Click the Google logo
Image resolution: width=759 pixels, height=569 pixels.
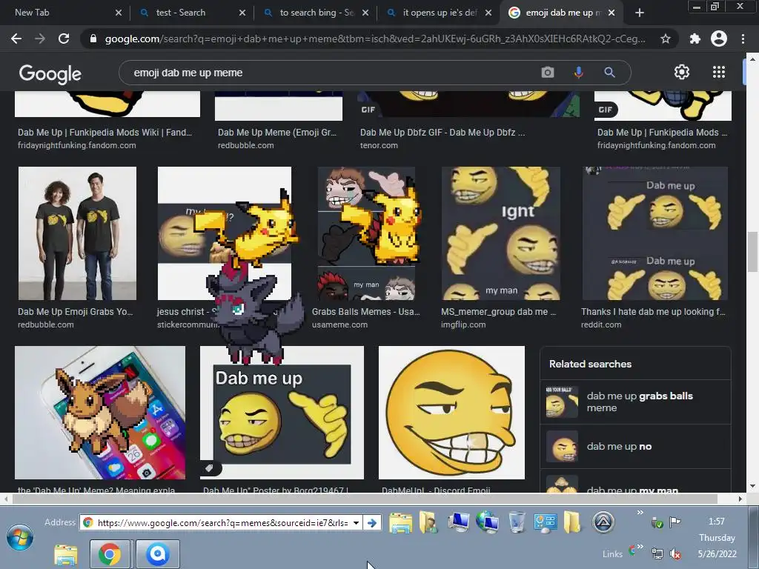click(50, 73)
